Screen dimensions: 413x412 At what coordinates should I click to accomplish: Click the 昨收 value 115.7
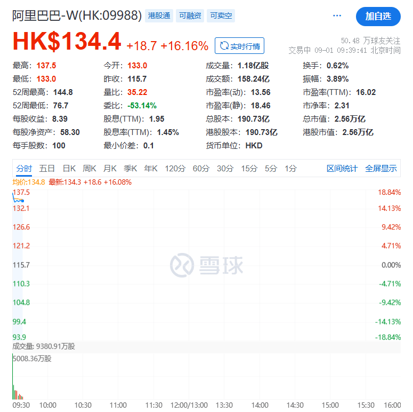[x=137, y=79]
